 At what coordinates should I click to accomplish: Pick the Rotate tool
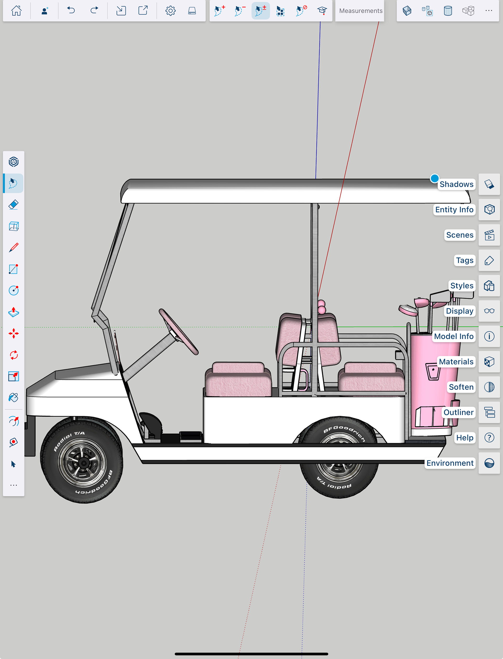tap(13, 355)
